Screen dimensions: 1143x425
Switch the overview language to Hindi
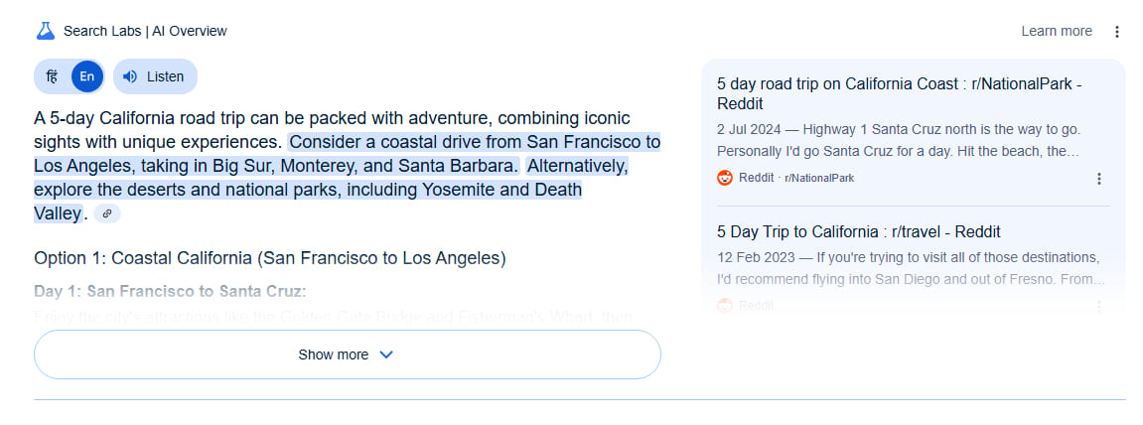(52, 76)
